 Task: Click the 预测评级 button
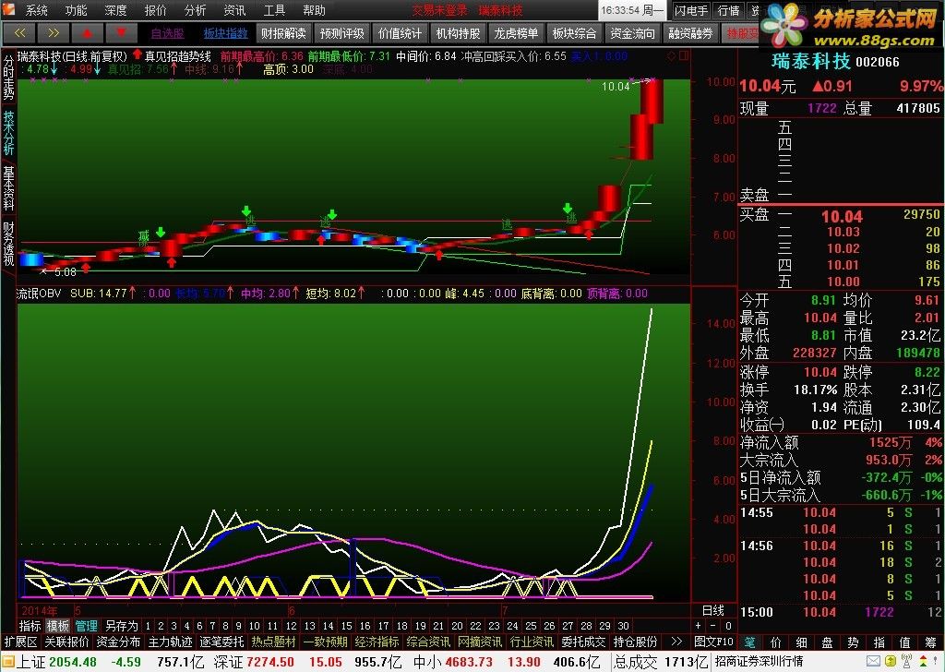click(341, 33)
